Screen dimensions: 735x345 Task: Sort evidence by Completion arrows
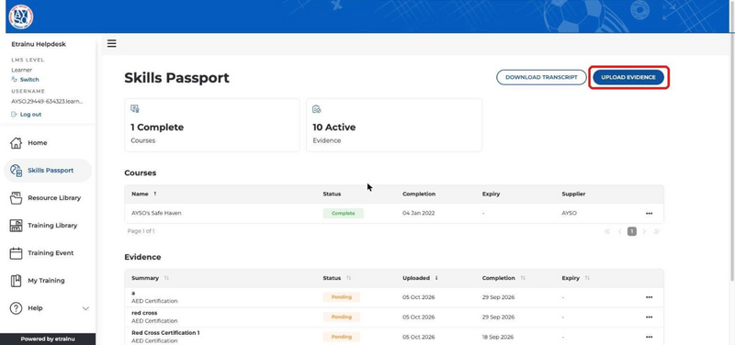coord(523,278)
